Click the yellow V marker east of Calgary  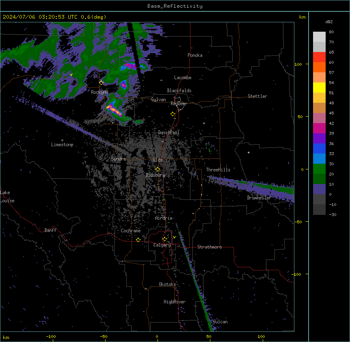(x=174, y=237)
